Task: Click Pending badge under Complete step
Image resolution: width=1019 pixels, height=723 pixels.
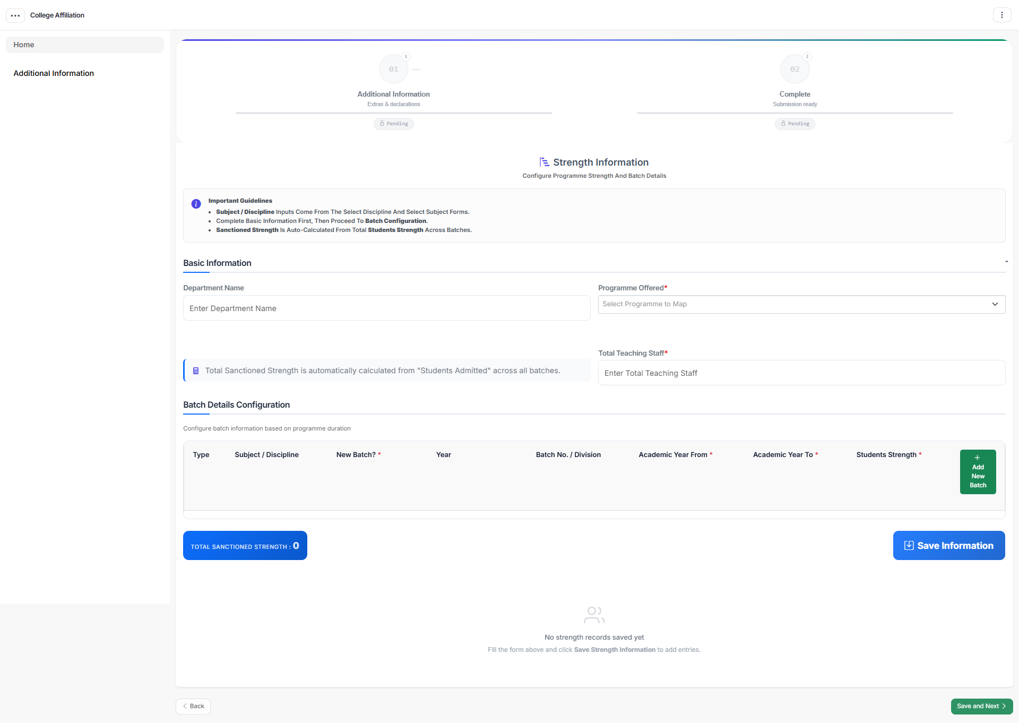Action: pos(795,124)
